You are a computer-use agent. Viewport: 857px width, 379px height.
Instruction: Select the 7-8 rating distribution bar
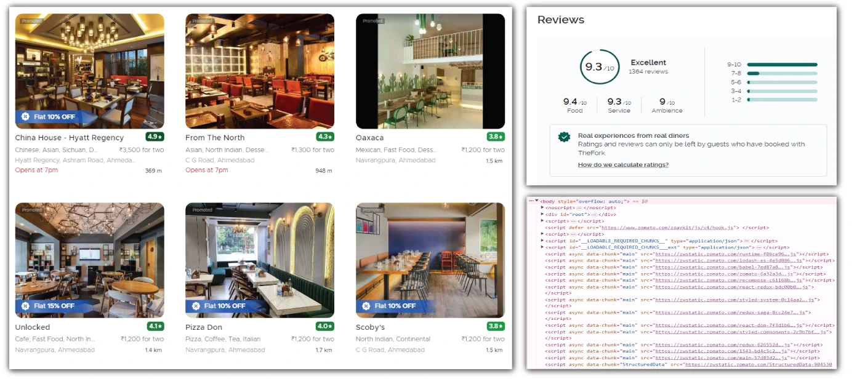pyautogui.click(x=782, y=73)
